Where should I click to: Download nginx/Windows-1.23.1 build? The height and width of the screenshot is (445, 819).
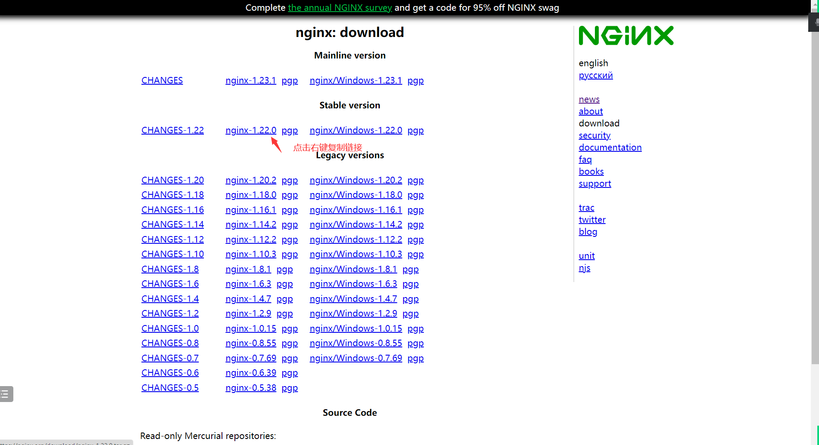point(356,80)
